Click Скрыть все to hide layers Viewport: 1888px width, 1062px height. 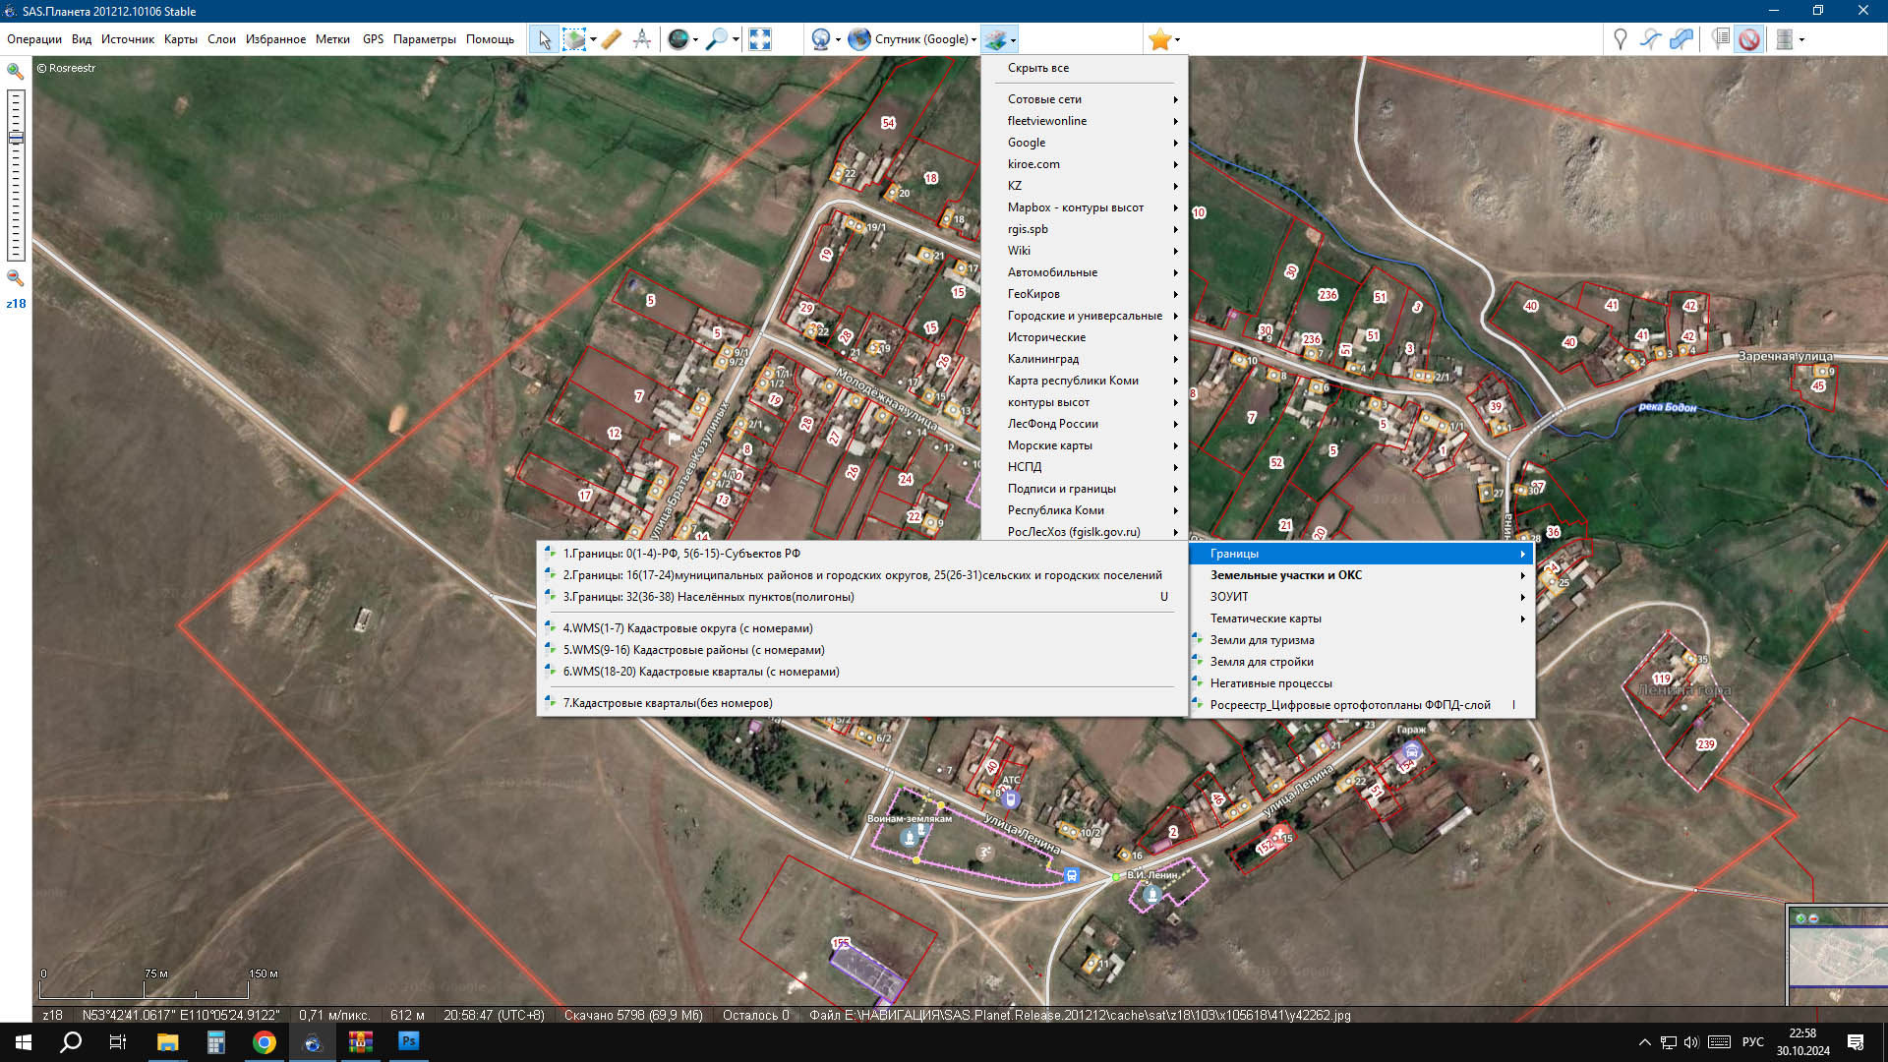pyautogui.click(x=1037, y=68)
